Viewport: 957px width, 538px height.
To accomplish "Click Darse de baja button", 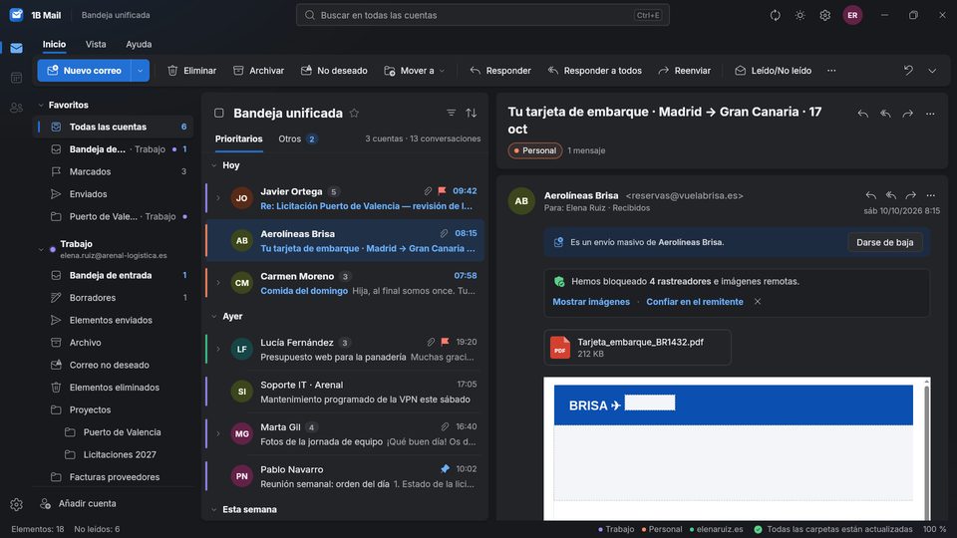I will pos(884,242).
